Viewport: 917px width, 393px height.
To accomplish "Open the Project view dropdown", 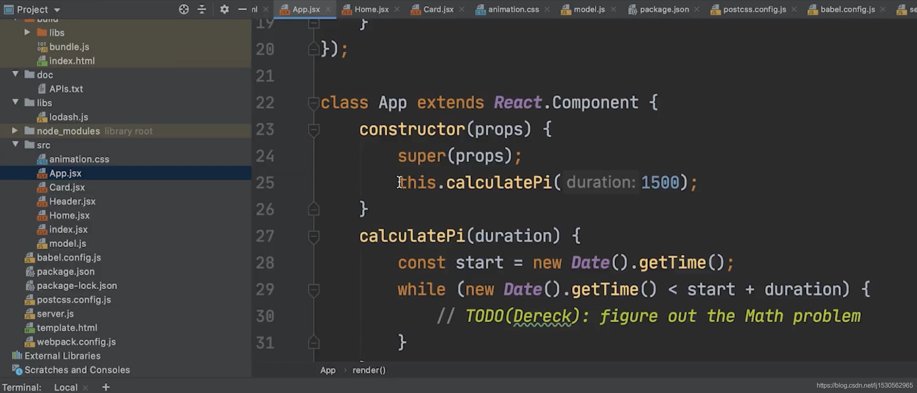I will pos(57,10).
